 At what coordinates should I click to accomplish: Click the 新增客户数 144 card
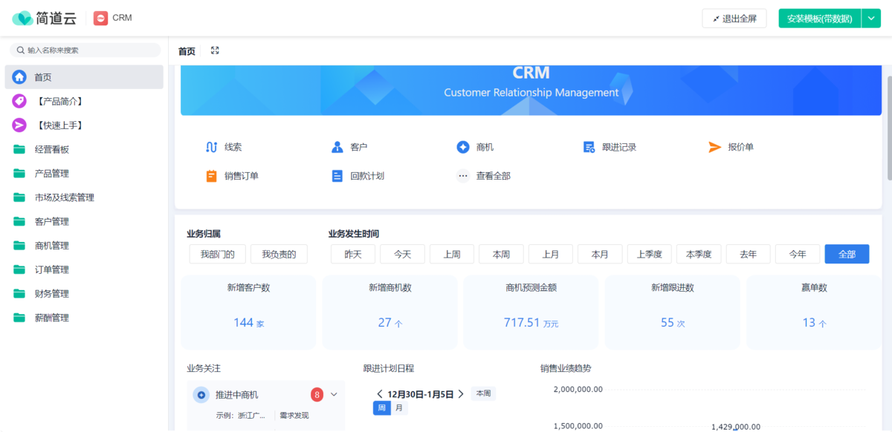coord(248,312)
